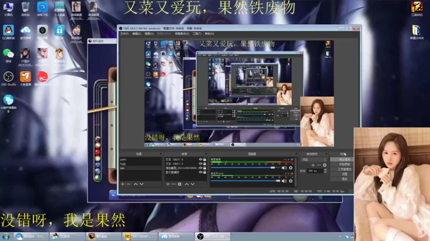
Task: Click the transition duration 300 ms field
Action: pyautogui.click(x=315, y=171)
